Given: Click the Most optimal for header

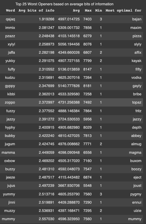Looking at the screenshot, I should click(x=123, y=10).
